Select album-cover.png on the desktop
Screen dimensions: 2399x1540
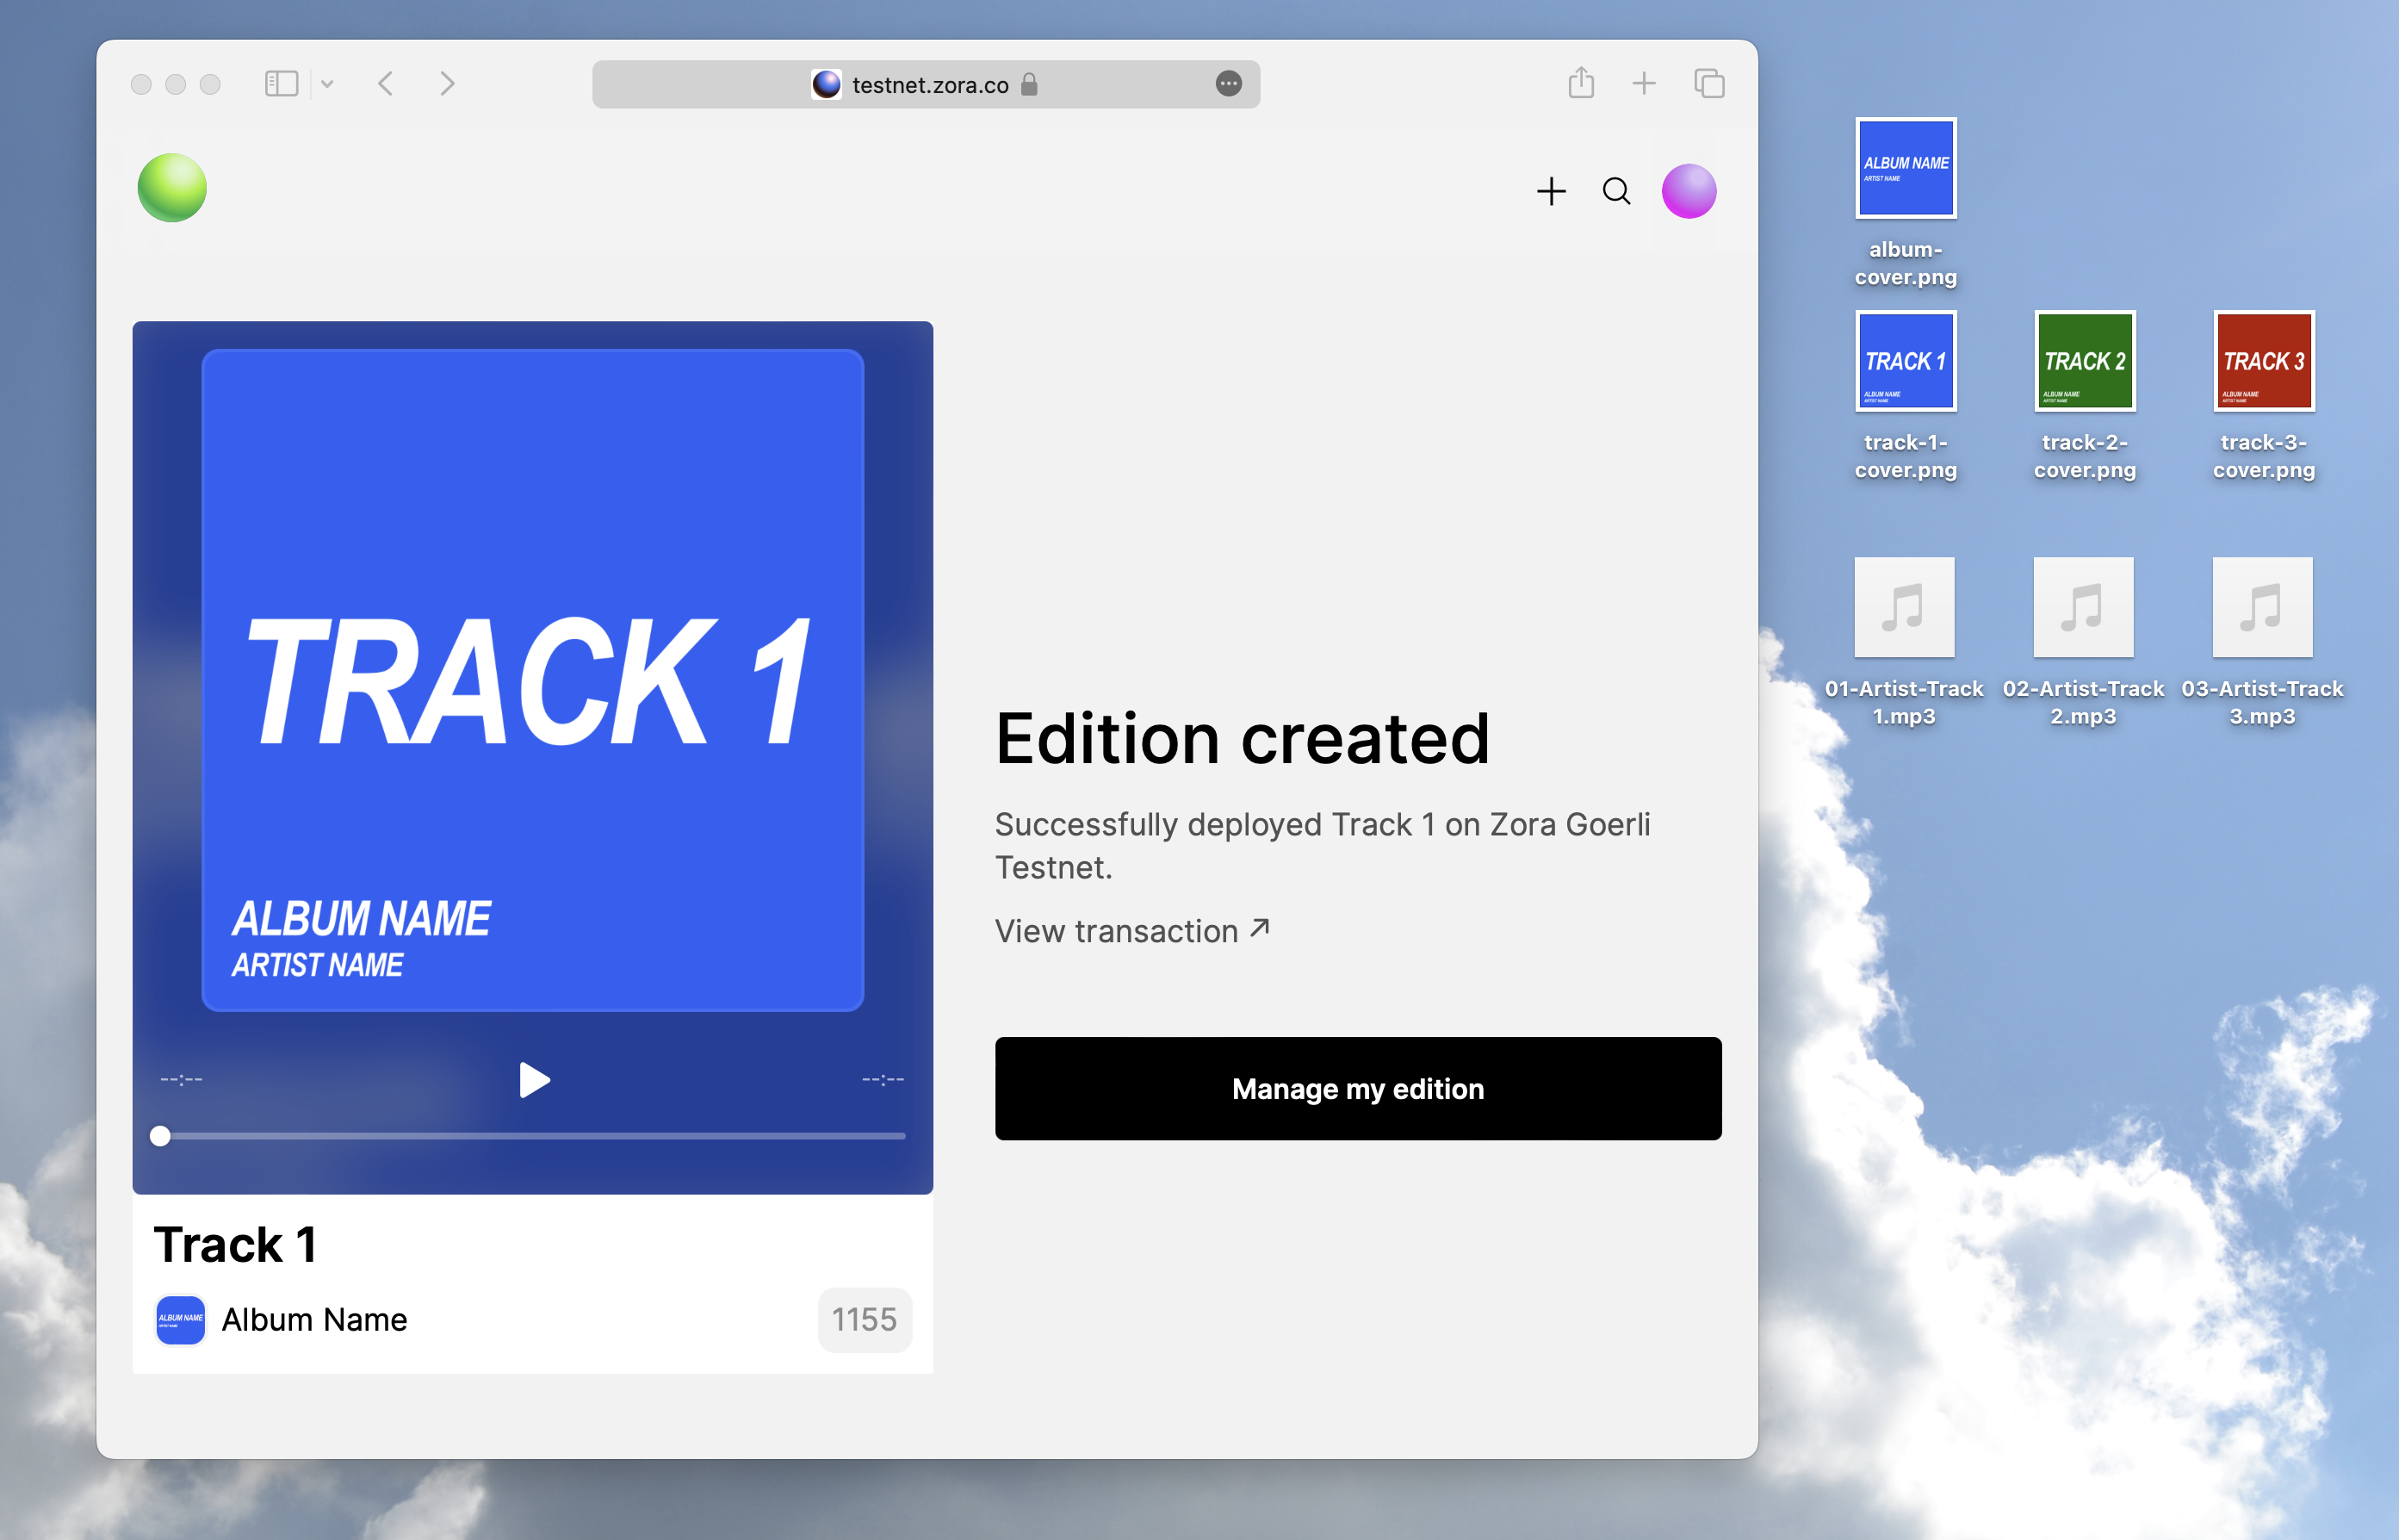click(x=1906, y=203)
